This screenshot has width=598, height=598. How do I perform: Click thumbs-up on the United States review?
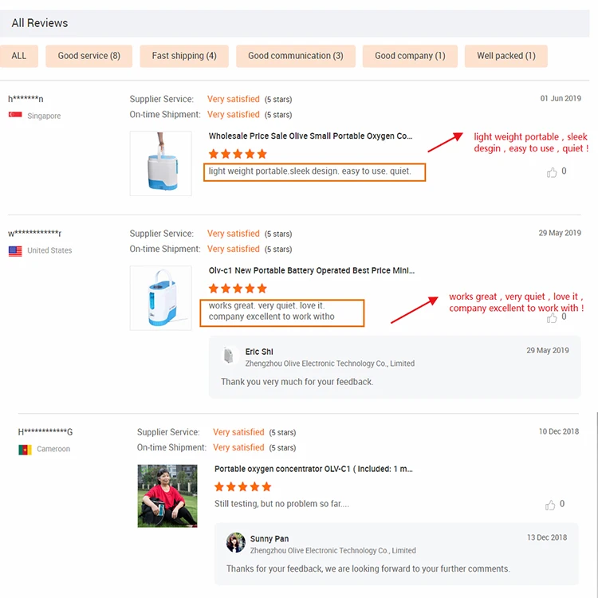point(552,317)
